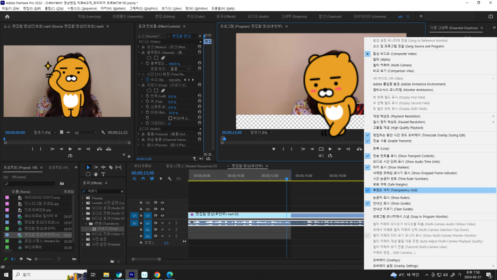Select the Hand tool
Screen dimensions: 497x280
pyautogui.click(x=96, y=174)
